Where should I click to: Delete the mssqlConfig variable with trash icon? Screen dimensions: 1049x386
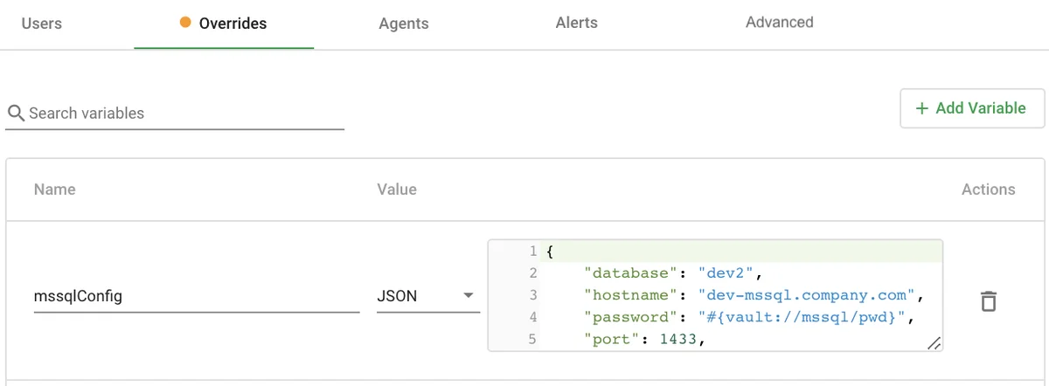click(988, 301)
